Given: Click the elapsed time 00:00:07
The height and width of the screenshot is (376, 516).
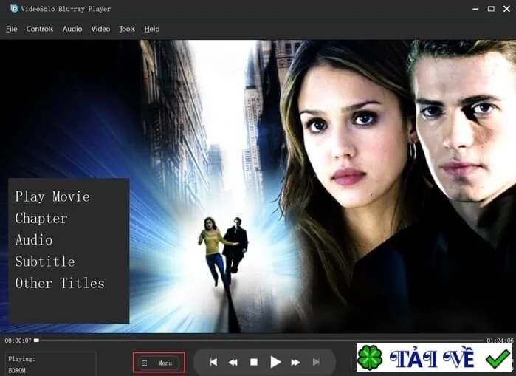Looking at the screenshot, I should (18, 341).
